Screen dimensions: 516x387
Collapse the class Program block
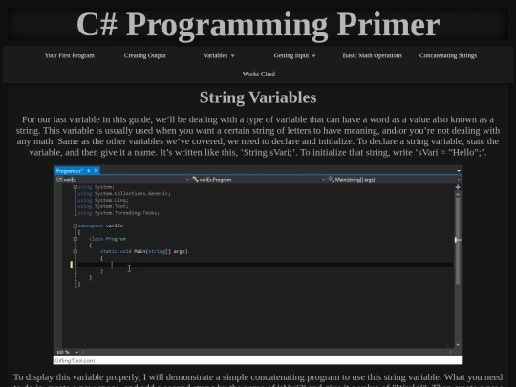[75, 239]
